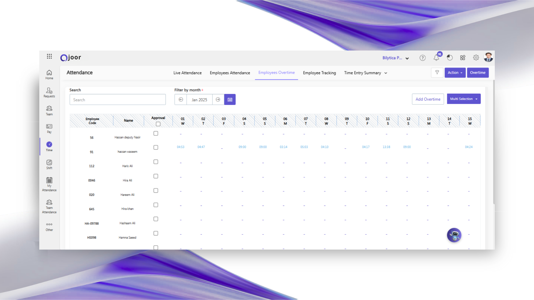Click the filter funnel icon
This screenshot has width=534, height=300.
point(437,72)
